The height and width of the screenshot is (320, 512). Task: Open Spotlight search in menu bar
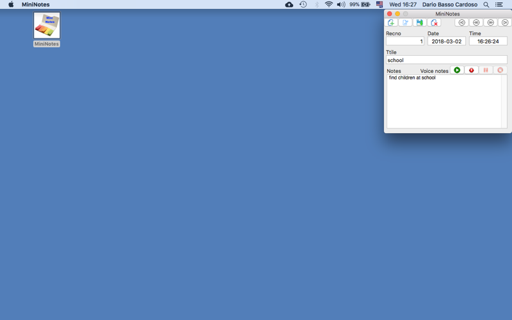pos(486,4)
